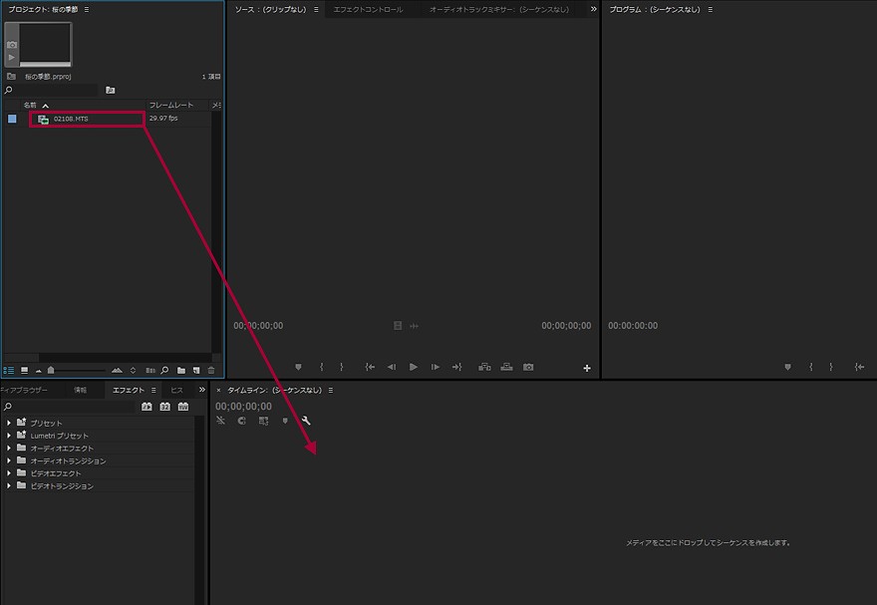Viewport: 877px width, 605px height.
Task: Expand the オーディオエフェクト folder
Action: coord(8,448)
